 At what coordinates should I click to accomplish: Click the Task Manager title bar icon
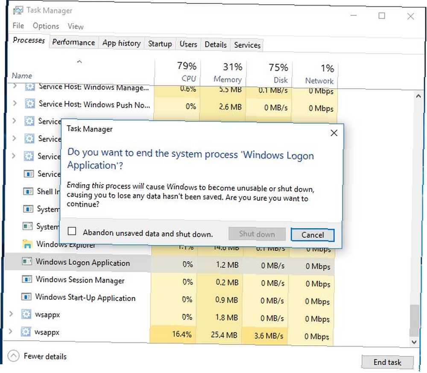coord(18,10)
